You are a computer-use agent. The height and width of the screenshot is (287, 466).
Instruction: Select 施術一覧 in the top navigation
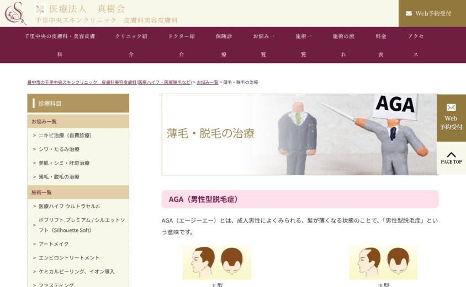[304, 45]
